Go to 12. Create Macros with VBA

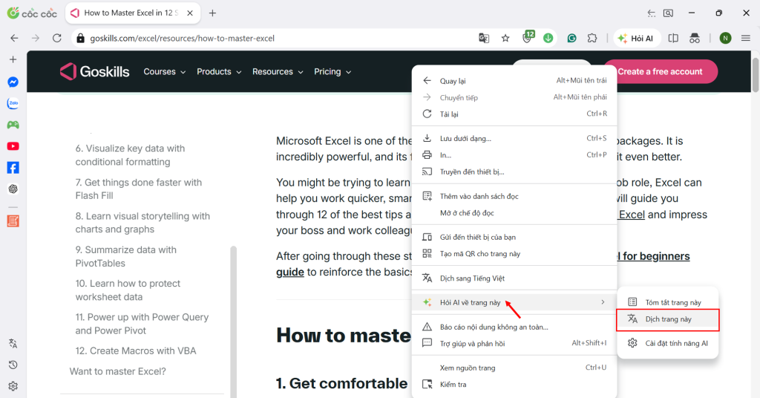pyautogui.click(x=136, y=351)
